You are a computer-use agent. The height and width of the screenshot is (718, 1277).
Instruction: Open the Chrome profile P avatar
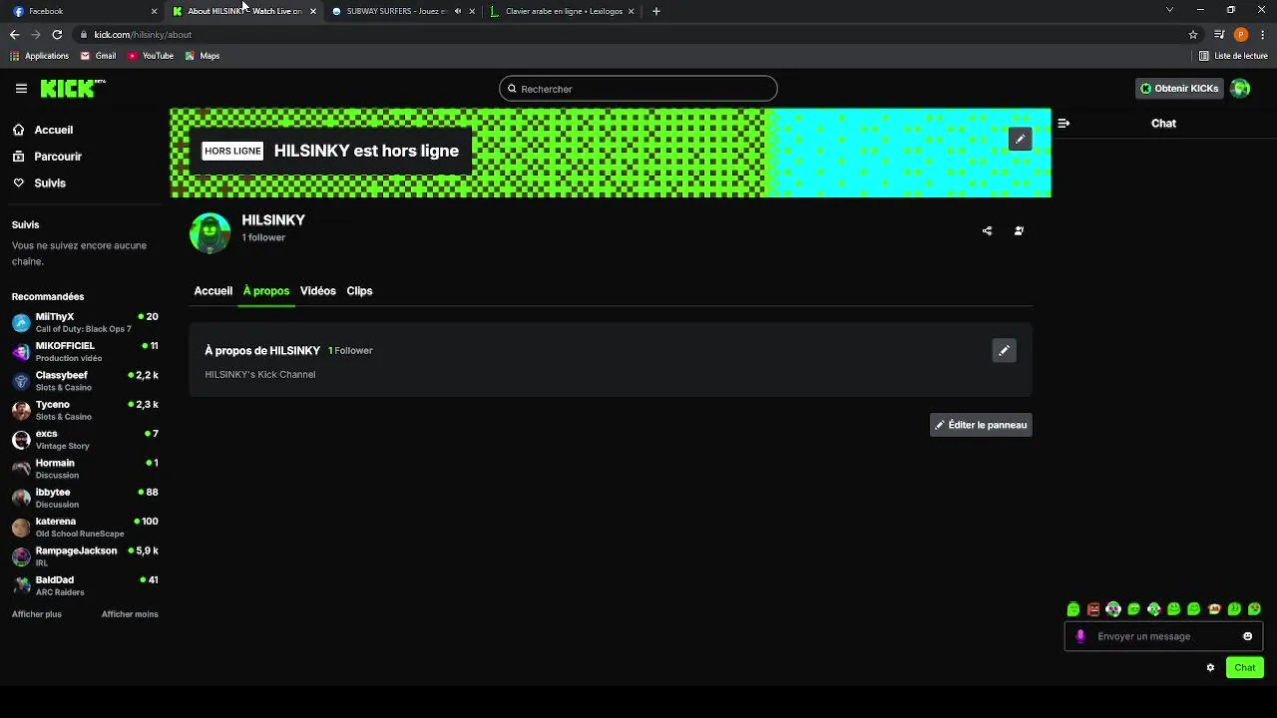[x=1241, y=35]
